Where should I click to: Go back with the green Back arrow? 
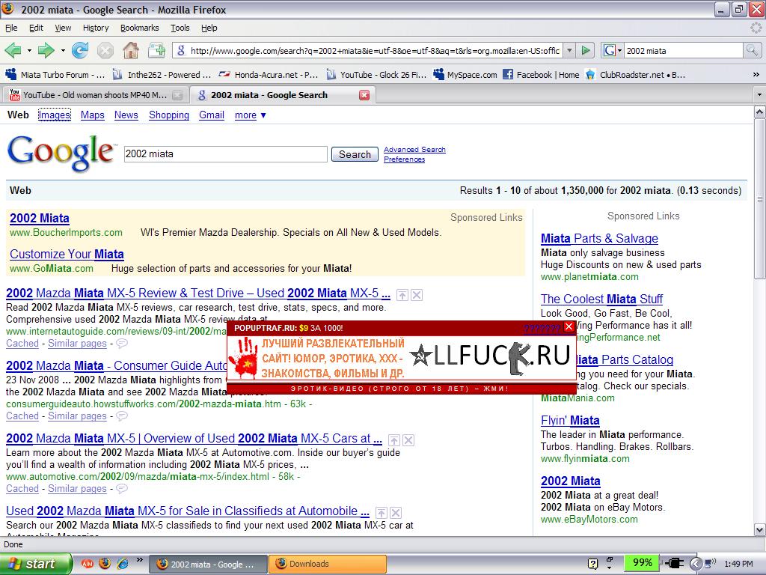(x=13, y=50)
